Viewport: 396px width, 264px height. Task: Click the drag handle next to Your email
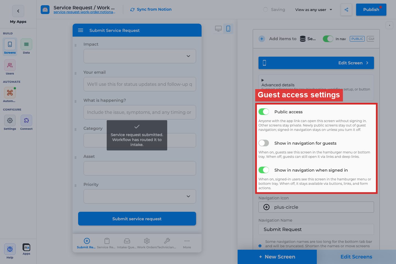pos(76,73)
